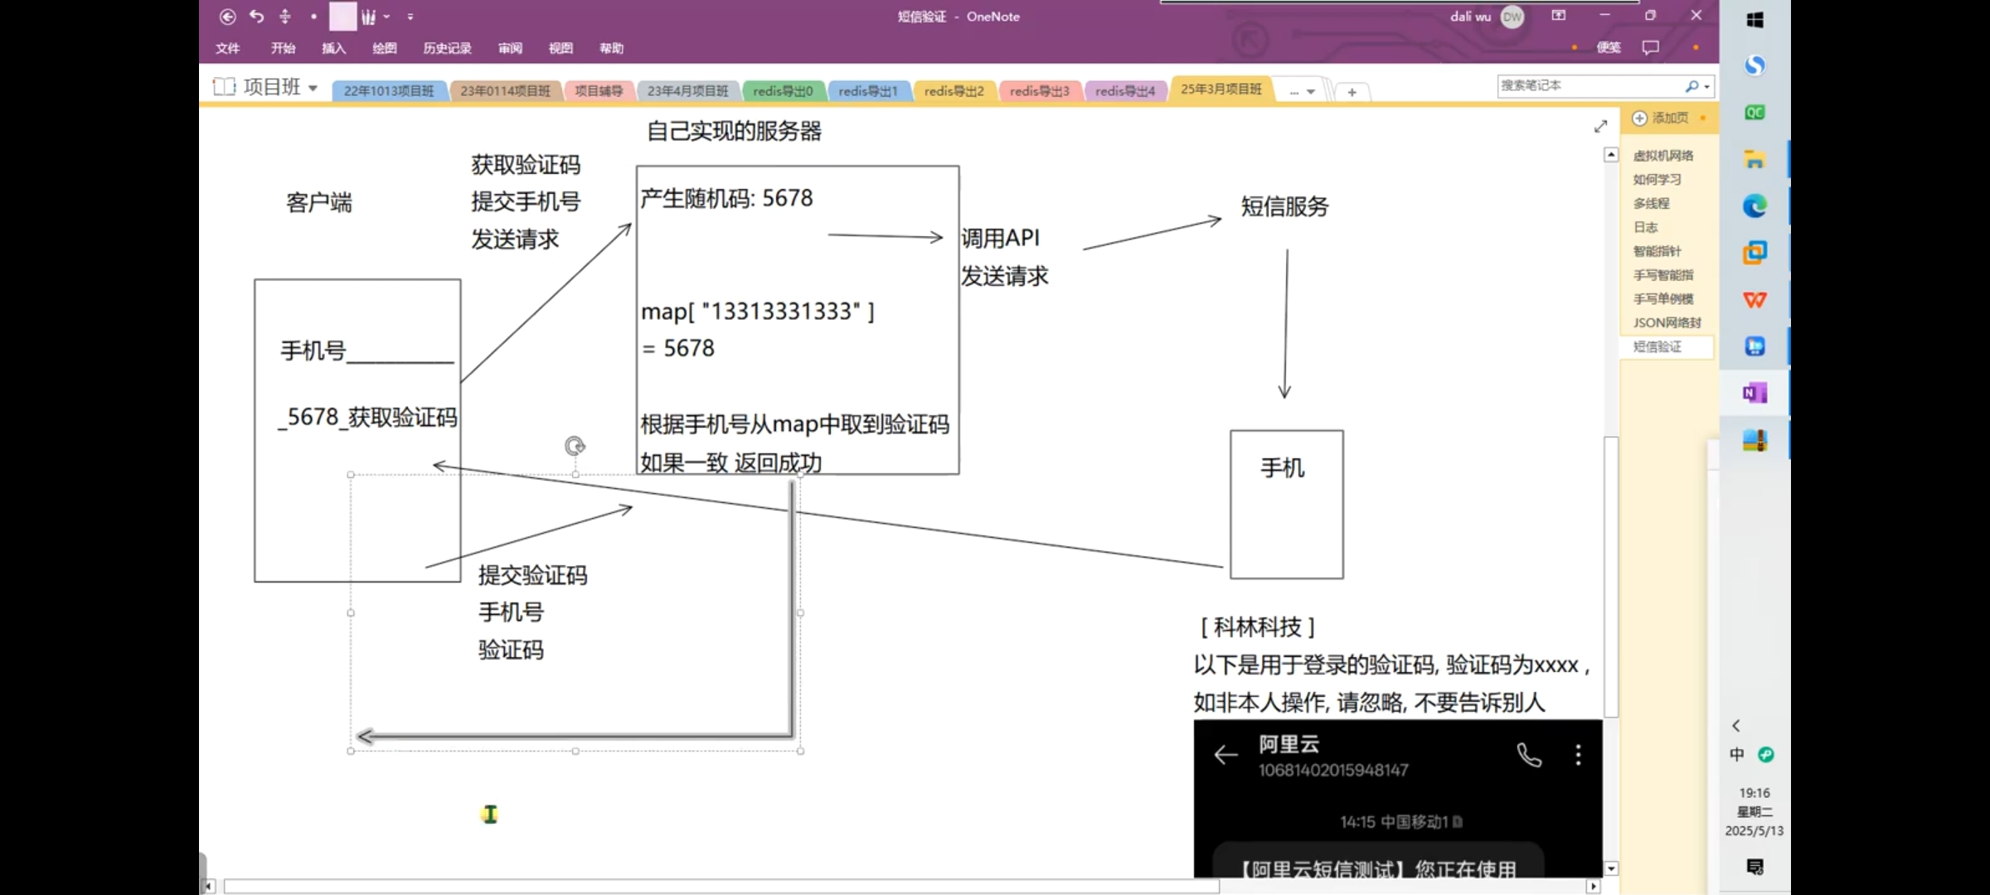1990x895 pixels.
Task: Click the search magnifier icon
Action: click(1691, 86)
